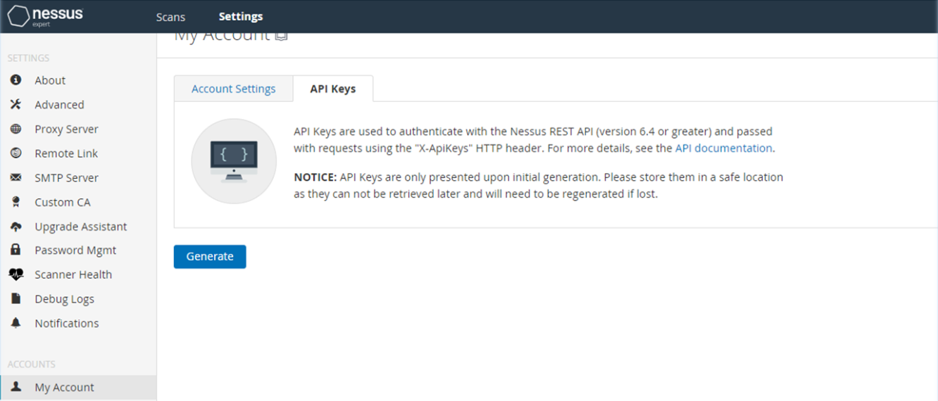Click the NOTICE text about API keys

539,186
